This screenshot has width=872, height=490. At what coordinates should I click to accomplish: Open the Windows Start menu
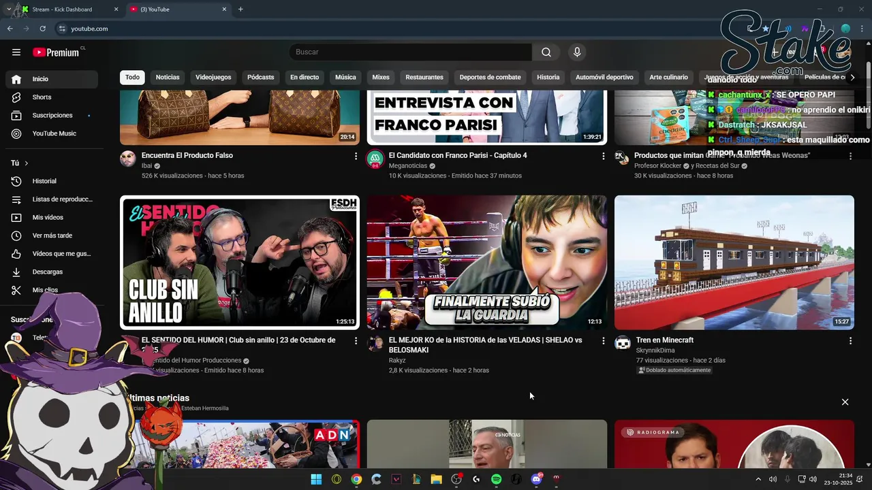316,479
